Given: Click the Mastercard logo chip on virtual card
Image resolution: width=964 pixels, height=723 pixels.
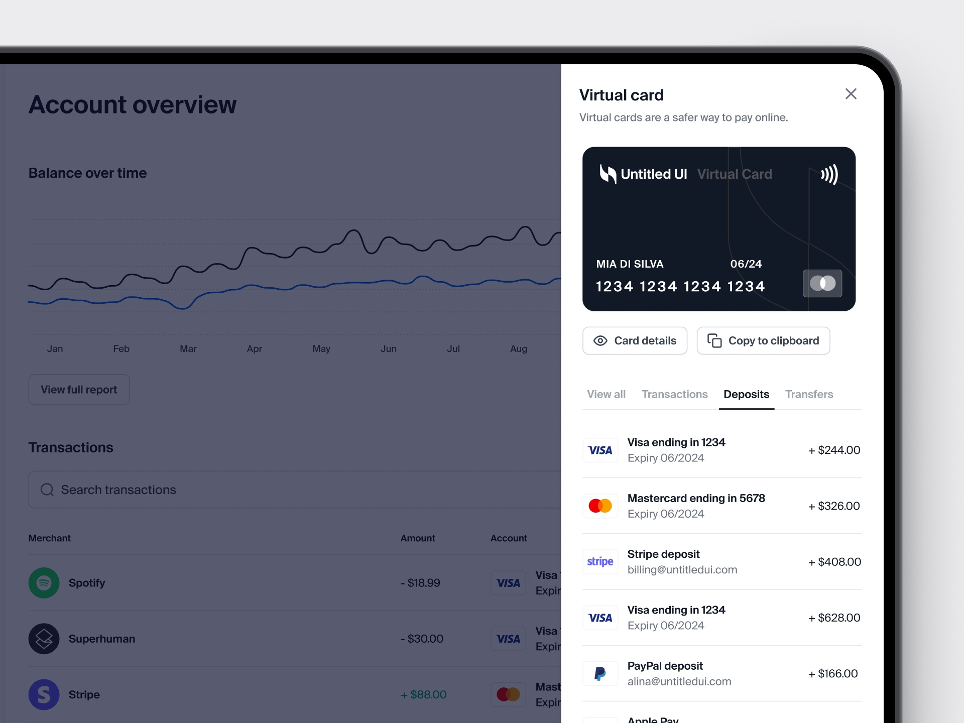Looking at the screenshot, I should (822, 284).
